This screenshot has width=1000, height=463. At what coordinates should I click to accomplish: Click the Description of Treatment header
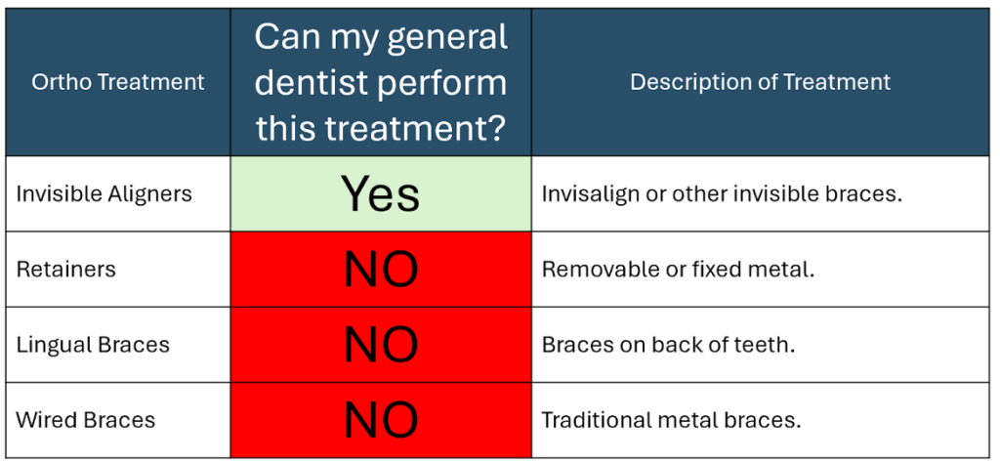(x=760, y=82)
